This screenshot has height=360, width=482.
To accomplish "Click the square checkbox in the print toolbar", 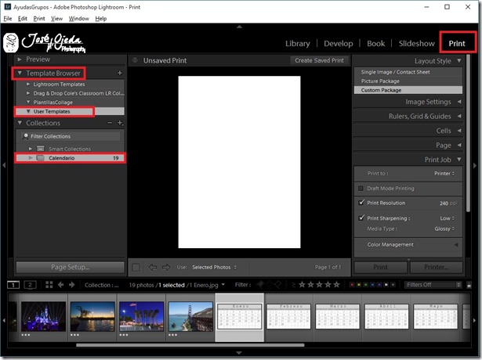I will pos(136,268).
